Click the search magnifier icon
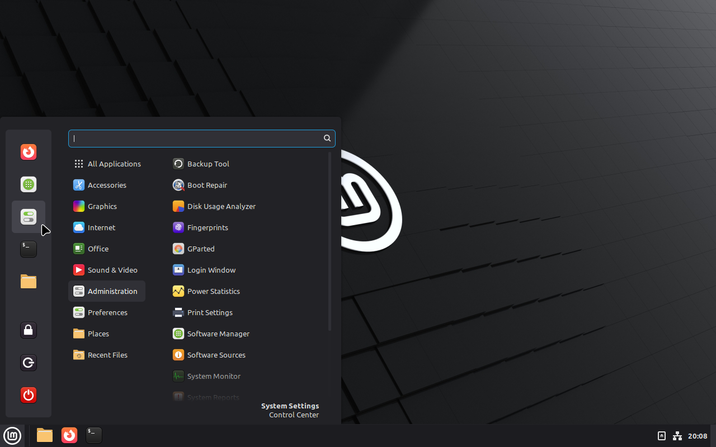The image size is (716, 447). coord(327,139)
